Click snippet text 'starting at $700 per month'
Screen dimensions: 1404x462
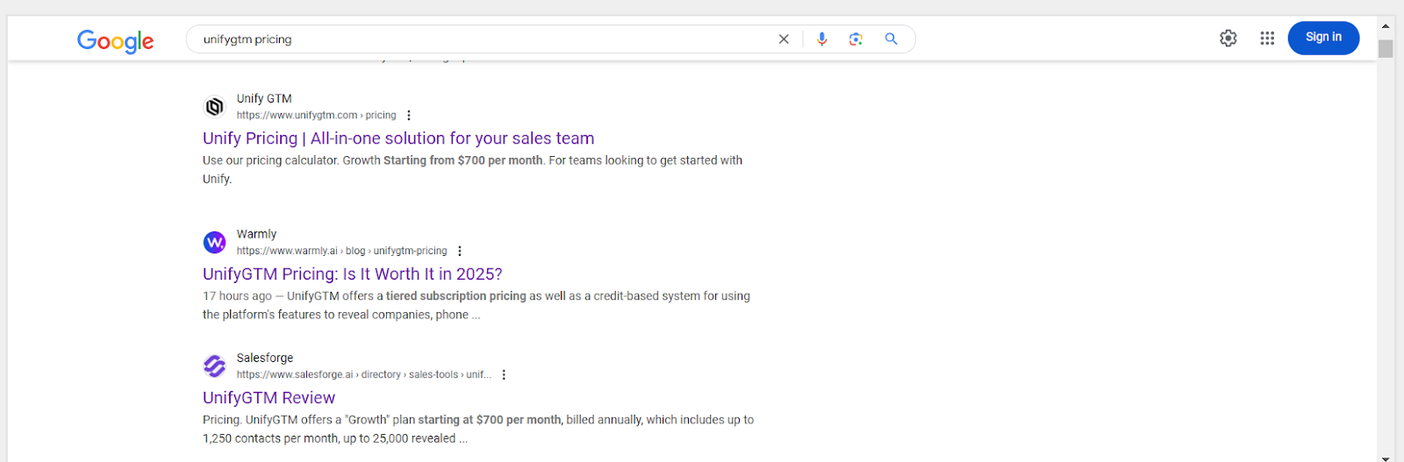[491, 420]
